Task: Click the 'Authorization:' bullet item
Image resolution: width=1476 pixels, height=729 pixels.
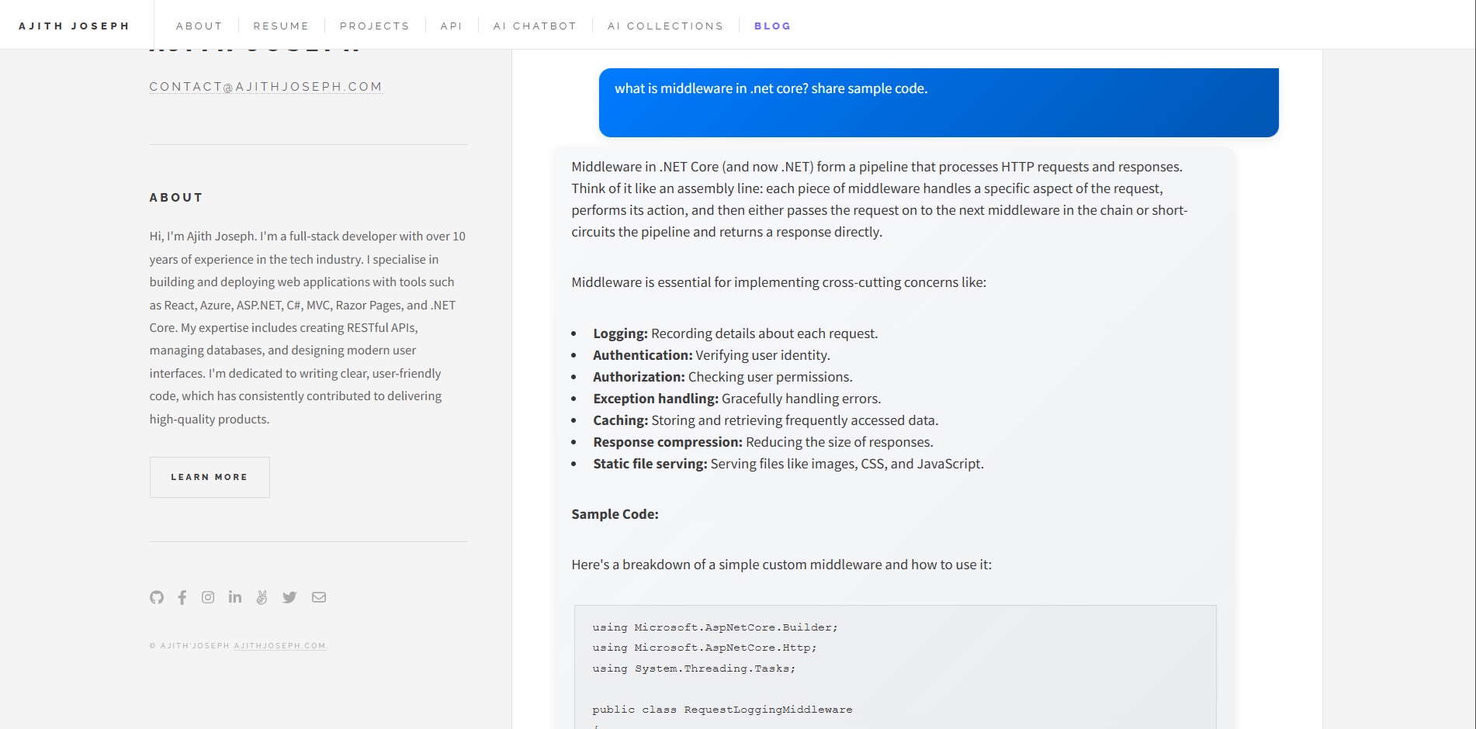Action: click(723, 377)
